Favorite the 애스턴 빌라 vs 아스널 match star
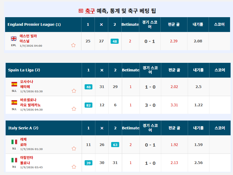The image size is (233, 175). point(73,45)
